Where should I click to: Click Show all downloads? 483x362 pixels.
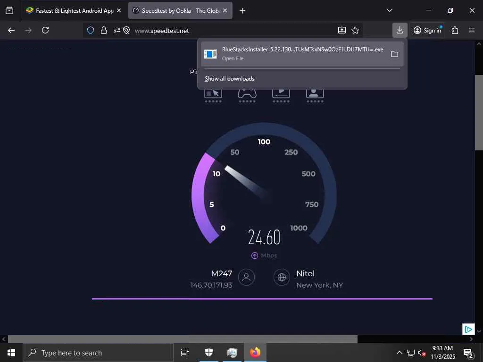[230, 79]
